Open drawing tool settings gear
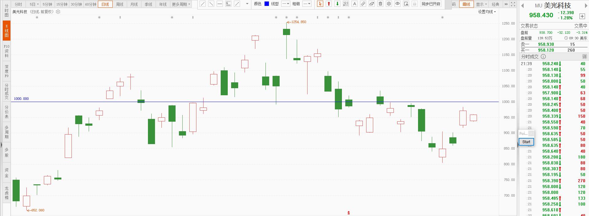The image size is (589, 216). [389, 4]
